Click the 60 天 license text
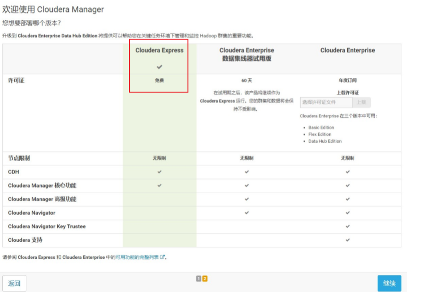This screenshot has height=292, width=423. 247,81
